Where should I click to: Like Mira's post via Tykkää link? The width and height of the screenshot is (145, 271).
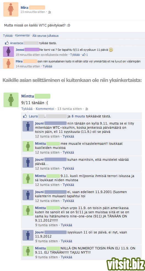8,36
